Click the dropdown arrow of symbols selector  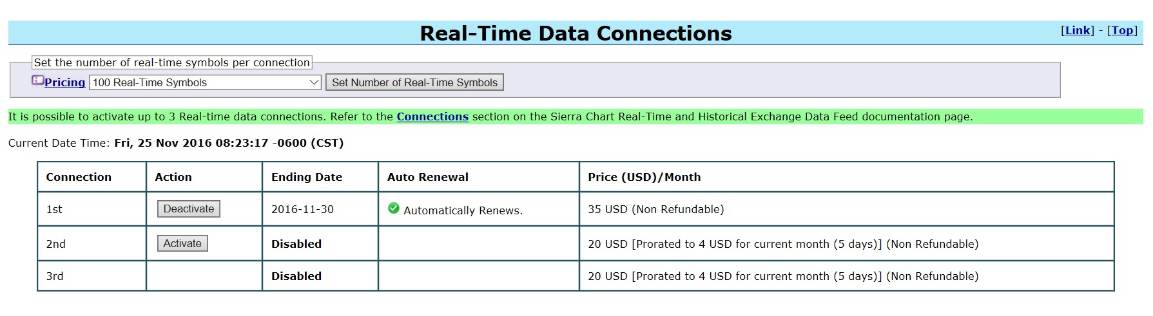[314, 82]
